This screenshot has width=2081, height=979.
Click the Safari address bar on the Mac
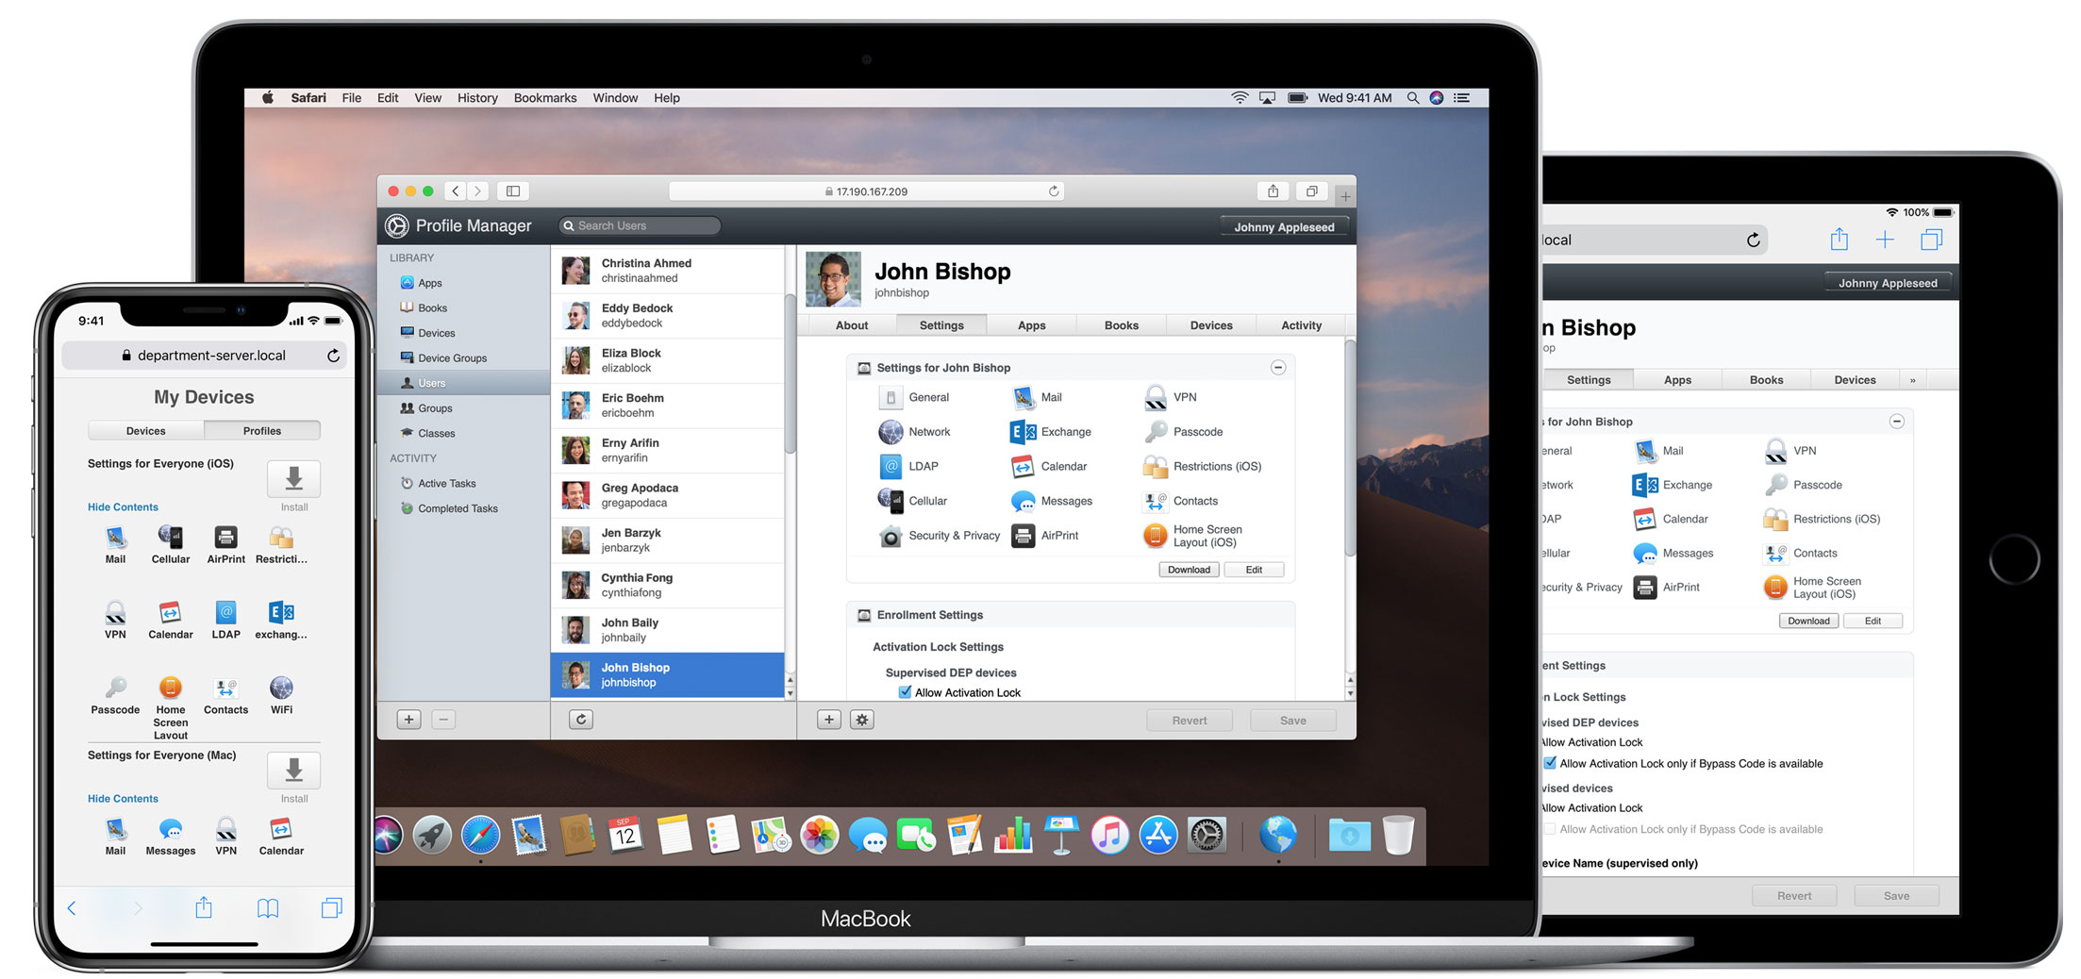867,191
